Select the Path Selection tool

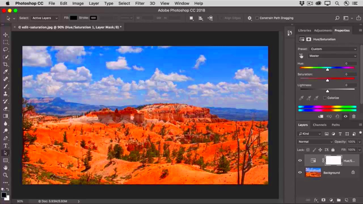[5, 153]
